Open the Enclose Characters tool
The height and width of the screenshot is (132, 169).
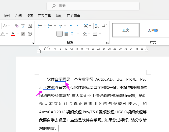click(x=30, y=34)
